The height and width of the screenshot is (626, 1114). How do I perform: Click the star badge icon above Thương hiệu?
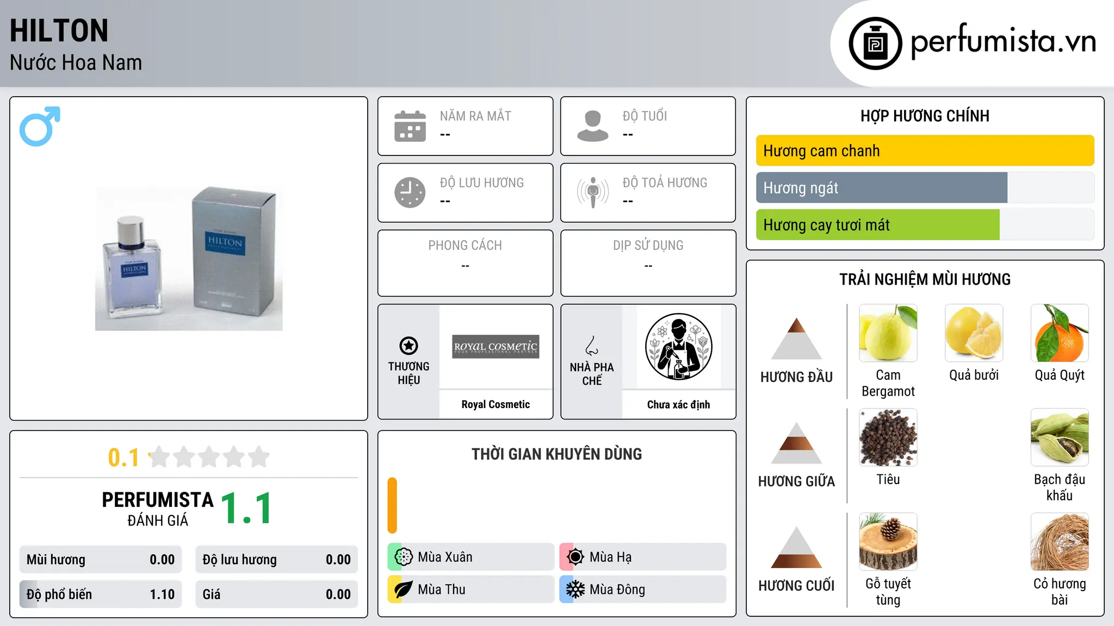click(x=409, y=346)
